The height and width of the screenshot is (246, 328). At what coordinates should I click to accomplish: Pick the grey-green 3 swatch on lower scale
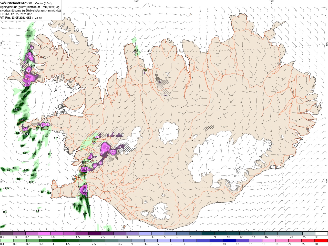click(x=111, y=241)
